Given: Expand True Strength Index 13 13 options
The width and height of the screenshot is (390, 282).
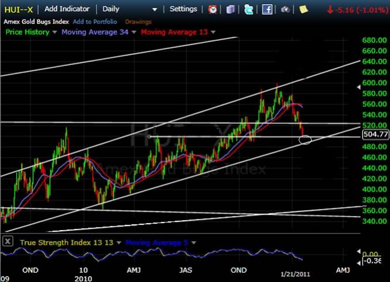Looking at the screenshot, I should 119,242.
